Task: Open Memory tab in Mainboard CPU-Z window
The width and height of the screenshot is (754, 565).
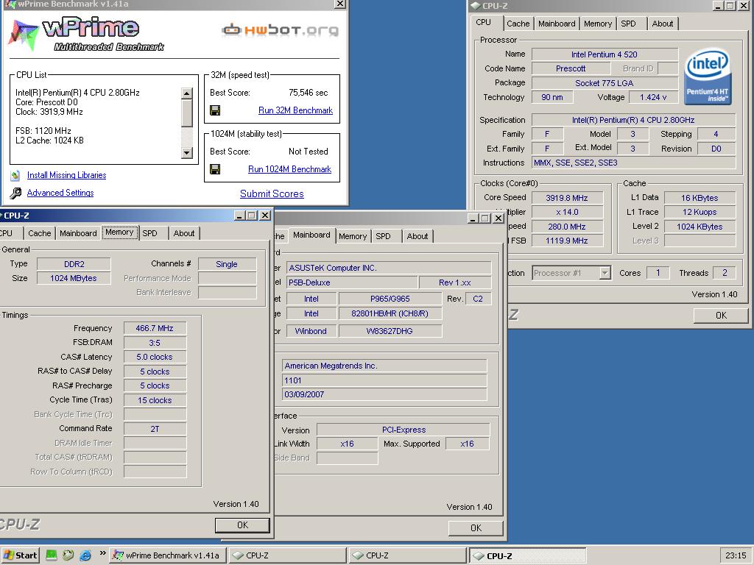Action: pyautogui.click(x=353, y=236)
